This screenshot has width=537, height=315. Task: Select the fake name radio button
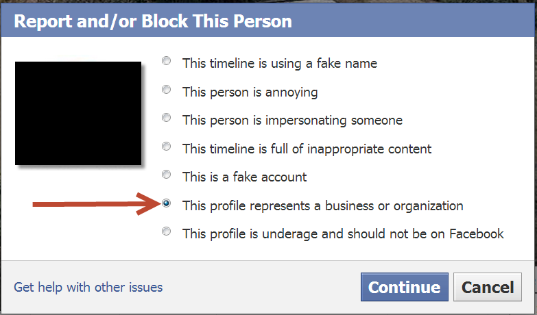167,61
